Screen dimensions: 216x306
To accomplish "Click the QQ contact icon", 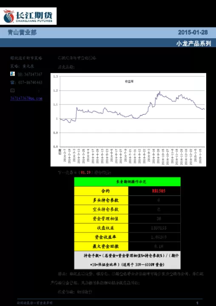I will click(x=12, y=74).
